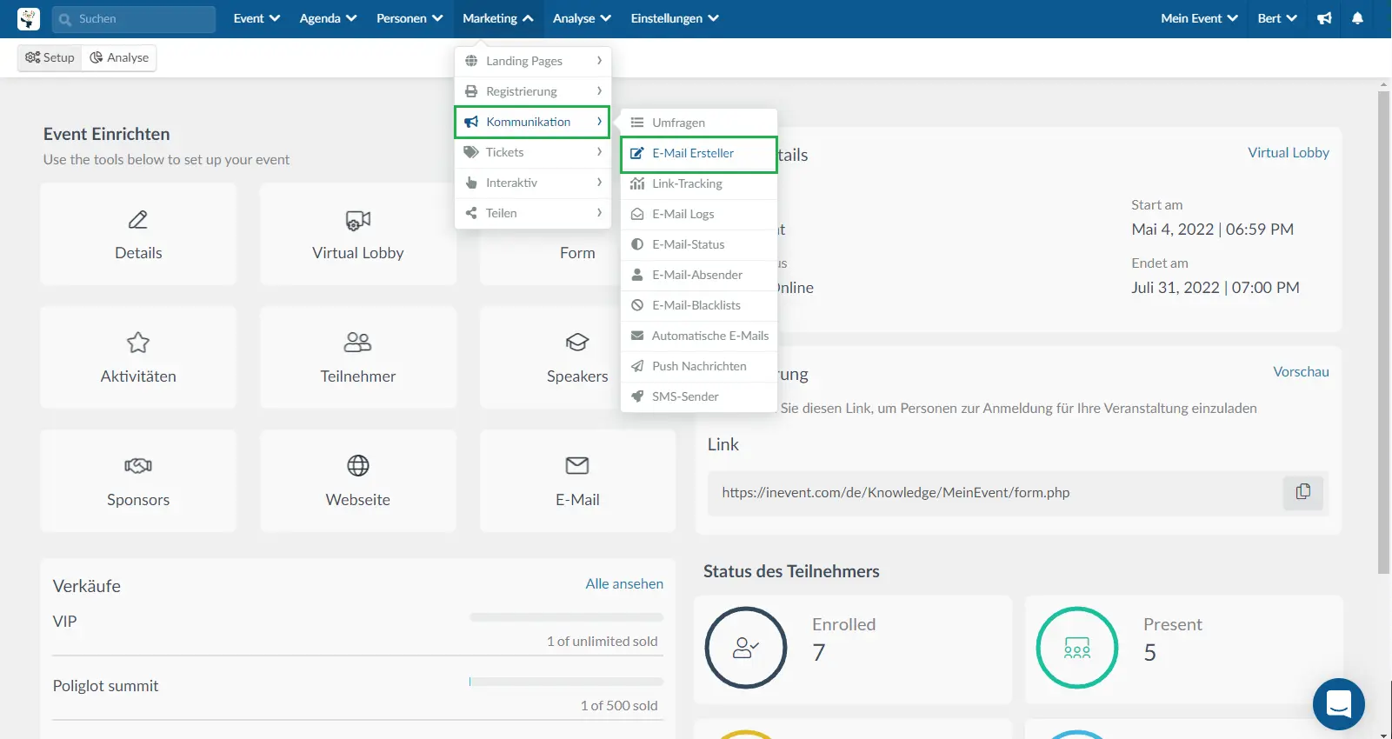Click the SMS-Sender rocket icon
The image size is (1392, 739).
coord(637,396)
